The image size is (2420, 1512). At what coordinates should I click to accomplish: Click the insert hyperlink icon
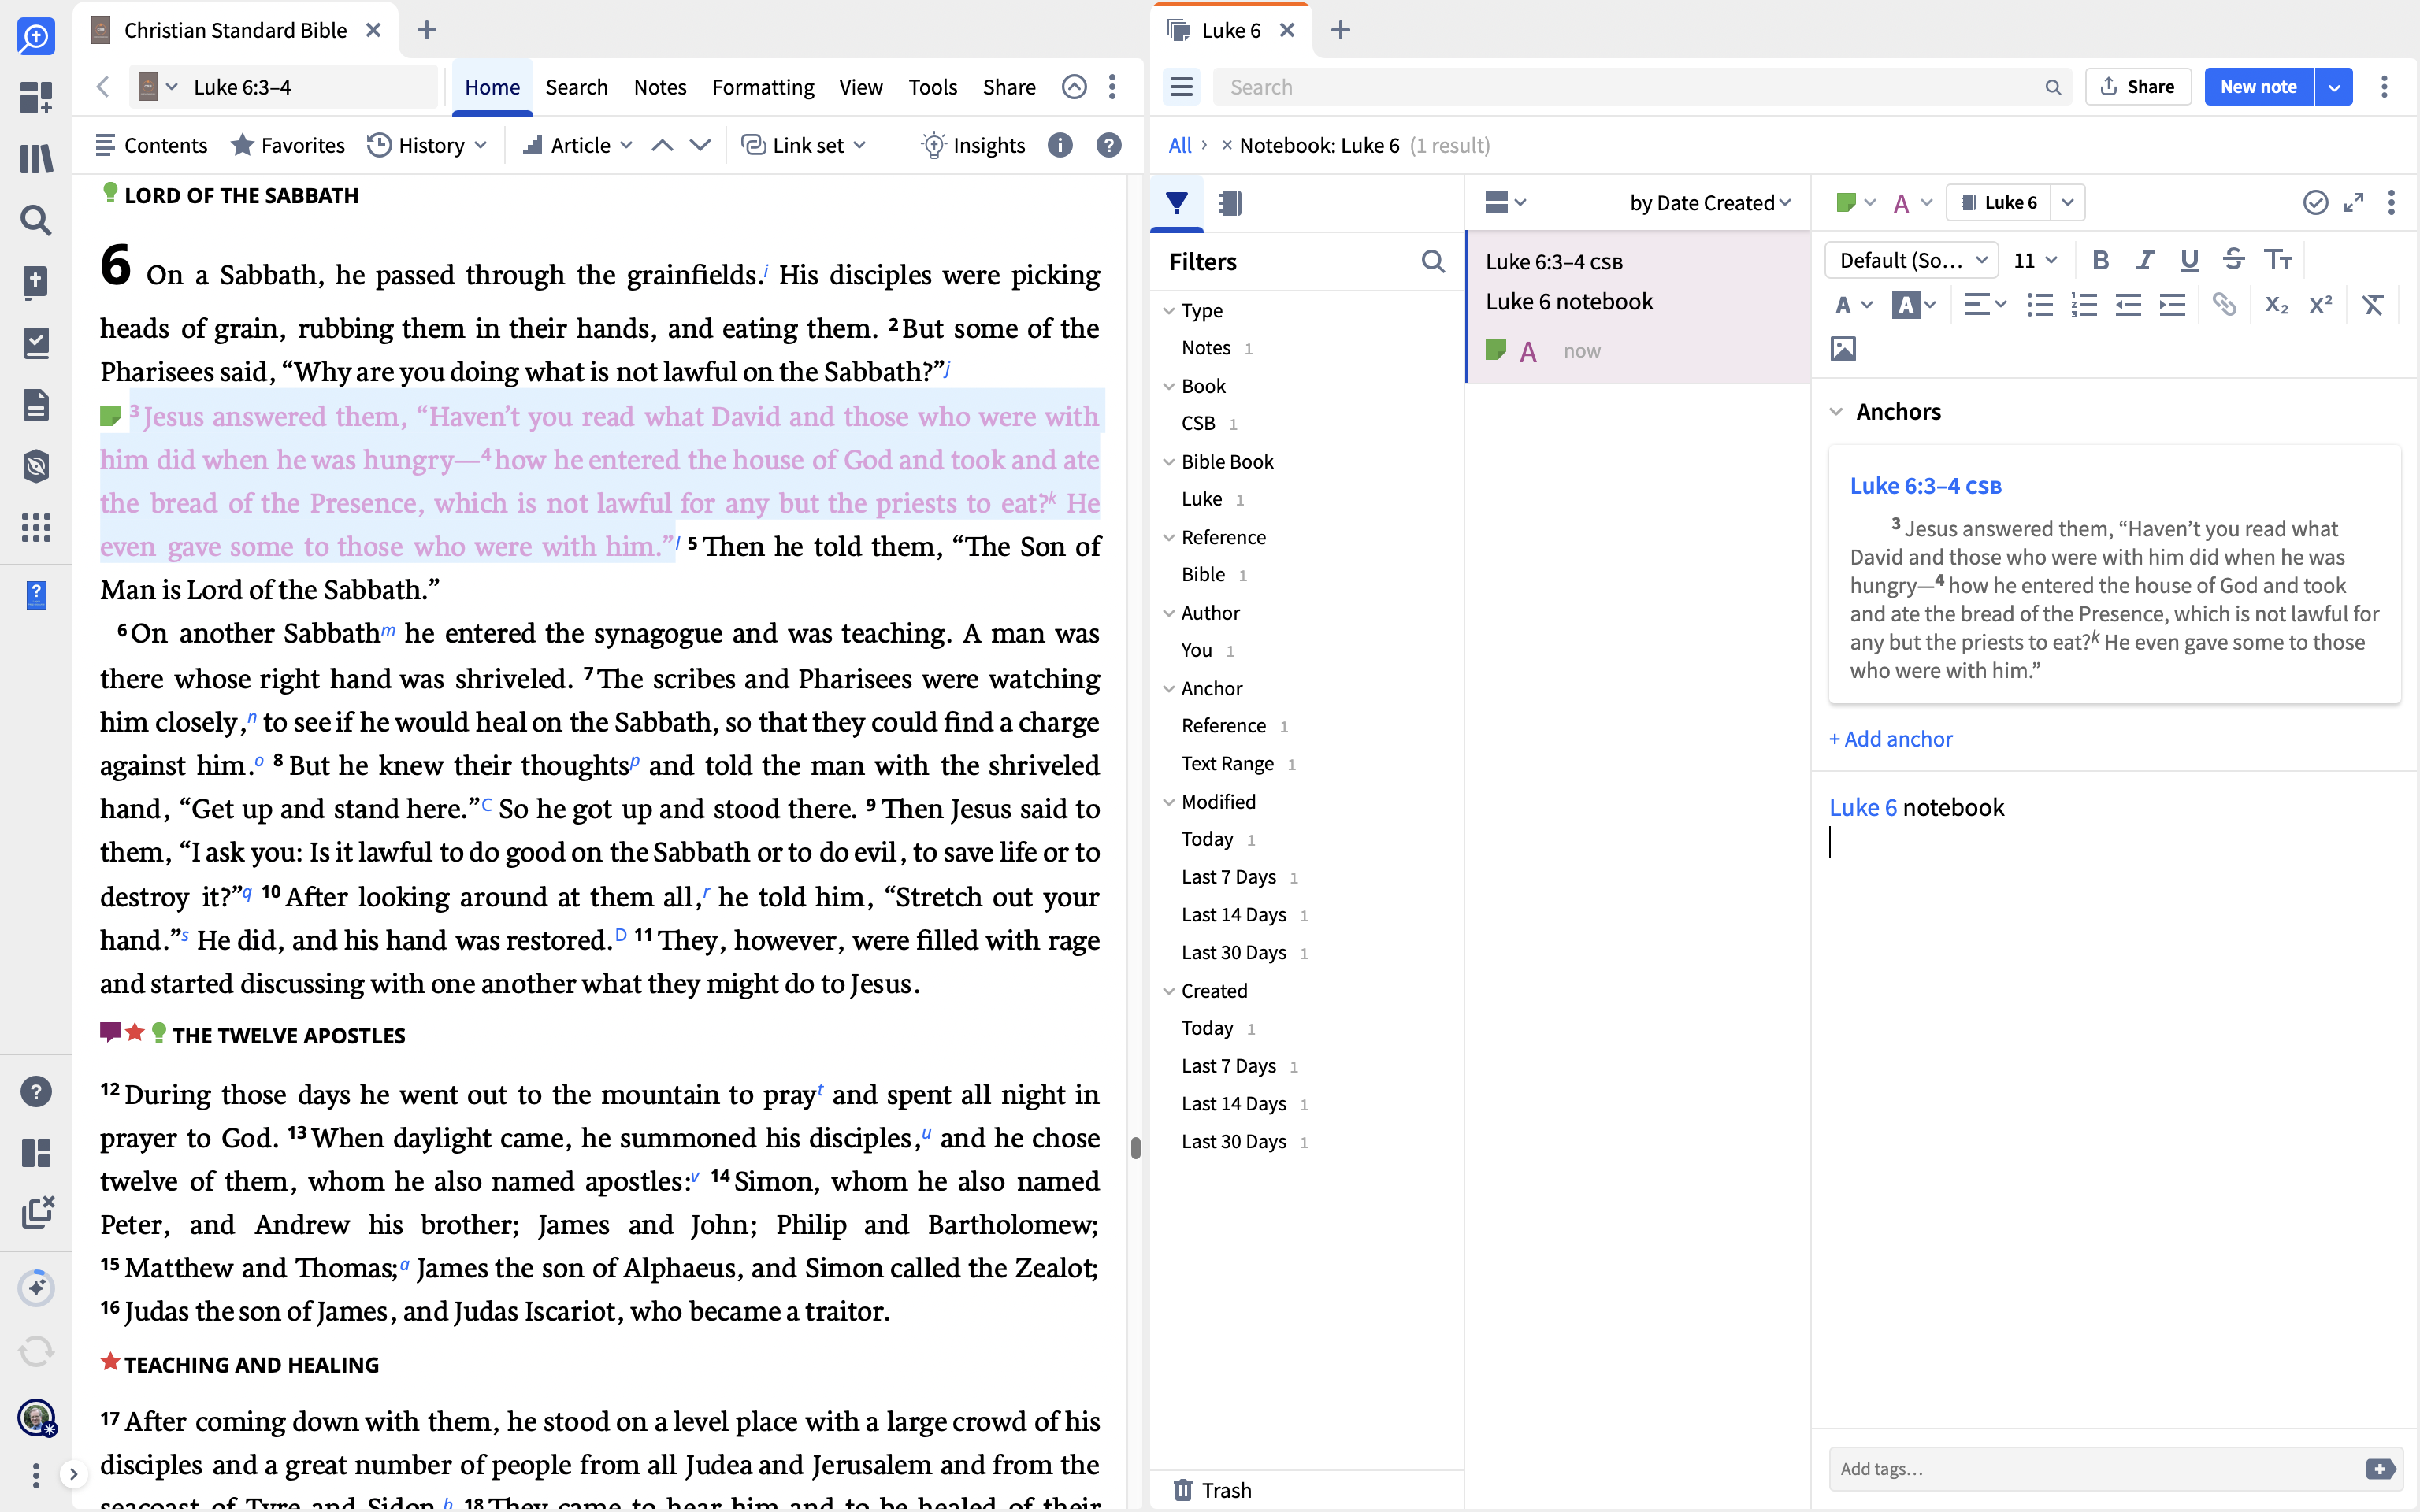coord(2224,305)
